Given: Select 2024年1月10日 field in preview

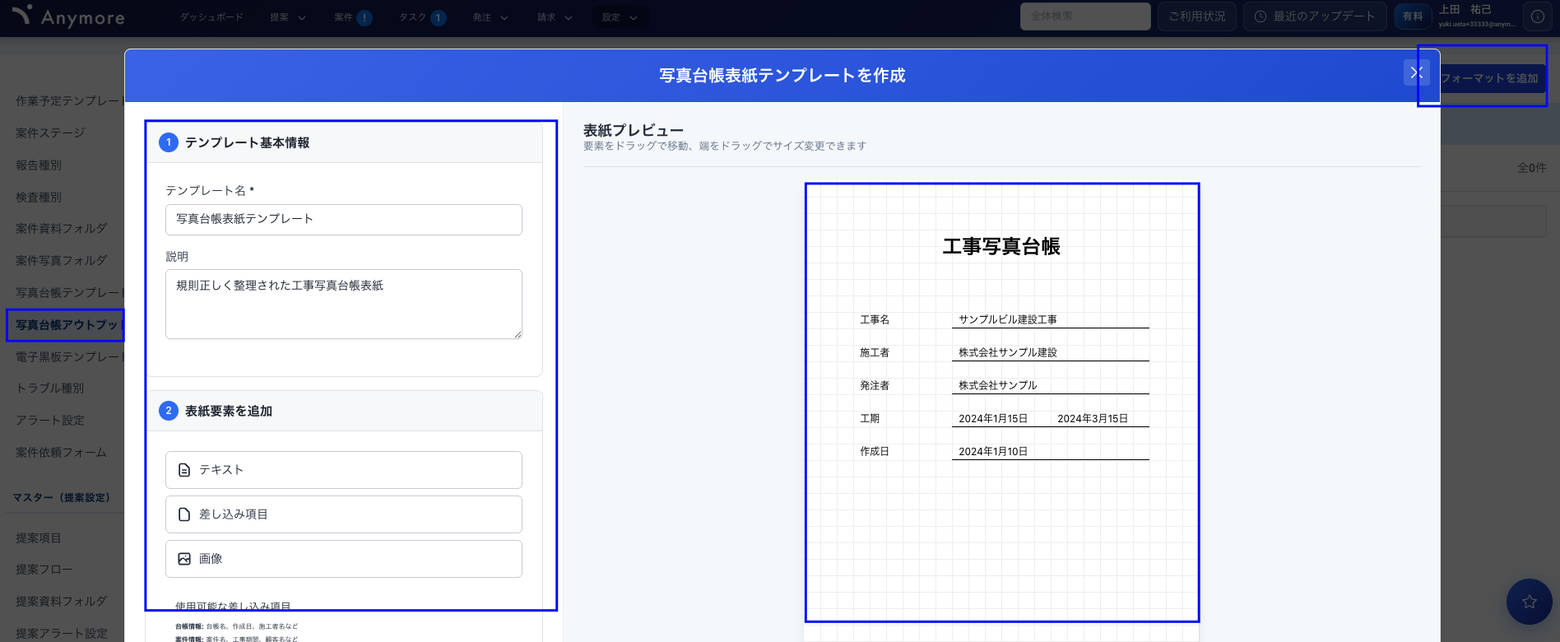Looking at the screenshot, I should click(1050, 451).
